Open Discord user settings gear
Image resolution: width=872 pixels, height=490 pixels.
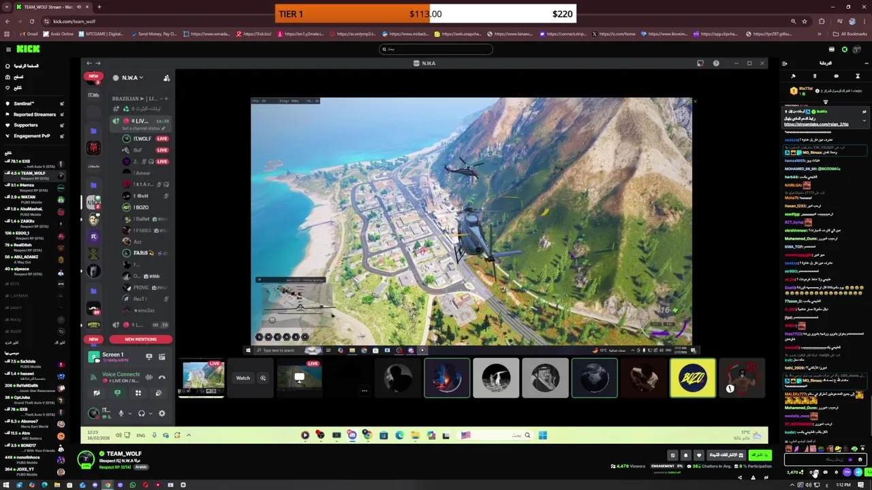(162, 413)
